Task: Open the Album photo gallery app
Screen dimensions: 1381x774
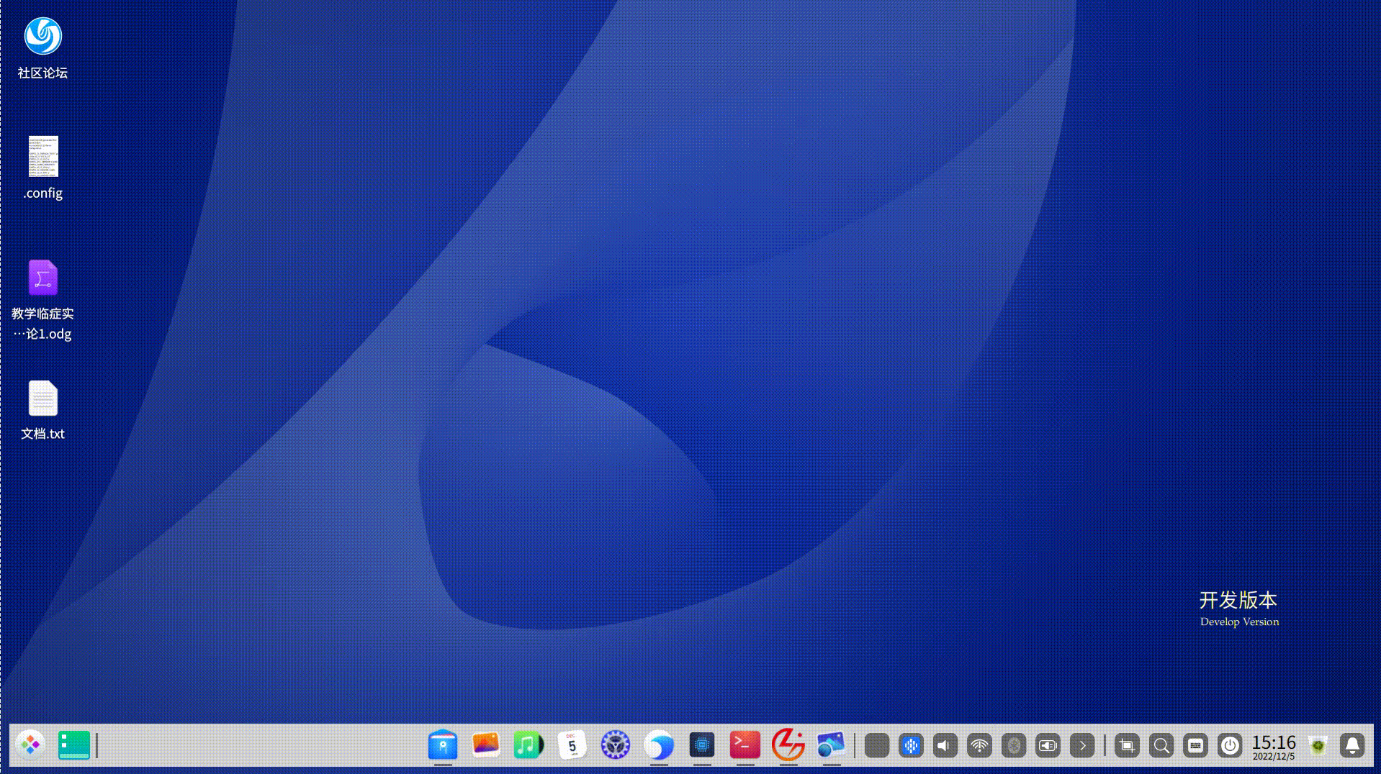Action: 486,745
